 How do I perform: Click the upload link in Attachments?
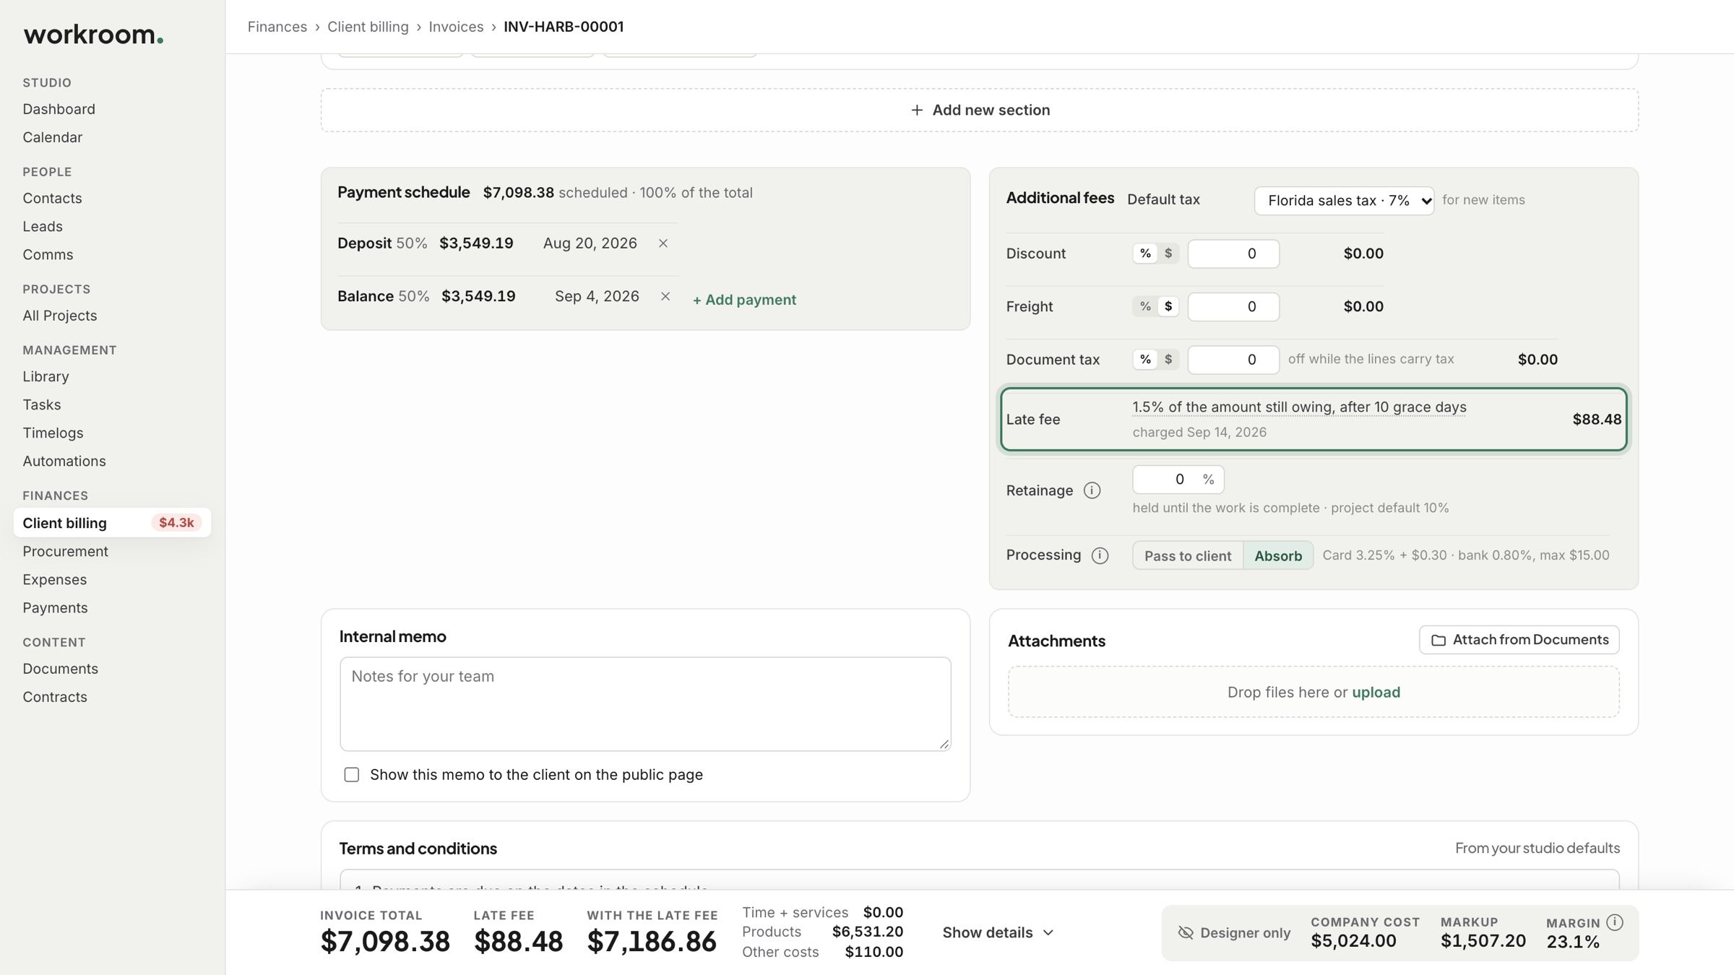click(1376, 692)
